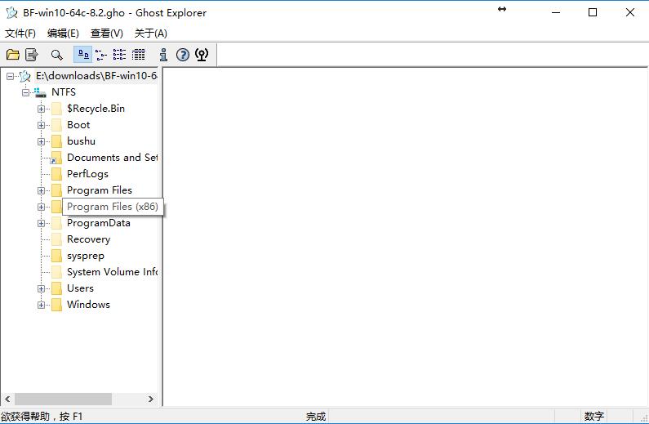
Task: Select the Program Files folder label
Action: 100,190
